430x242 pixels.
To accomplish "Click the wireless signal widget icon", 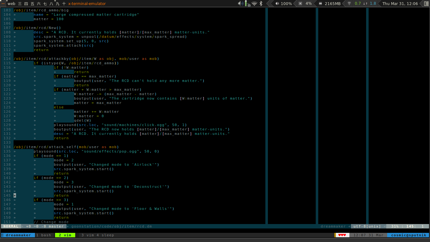I will pos(349,3).
